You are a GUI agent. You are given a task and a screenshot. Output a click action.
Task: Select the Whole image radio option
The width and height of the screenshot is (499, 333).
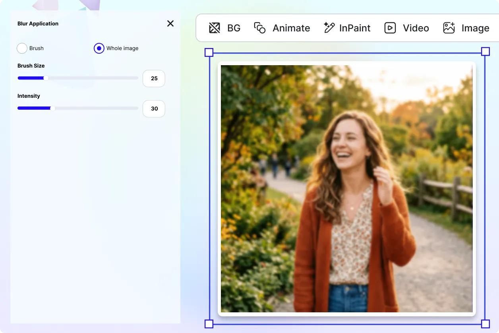click(x=99, y=48)
